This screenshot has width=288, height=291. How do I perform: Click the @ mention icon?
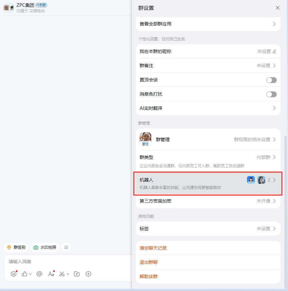(39, 274)
